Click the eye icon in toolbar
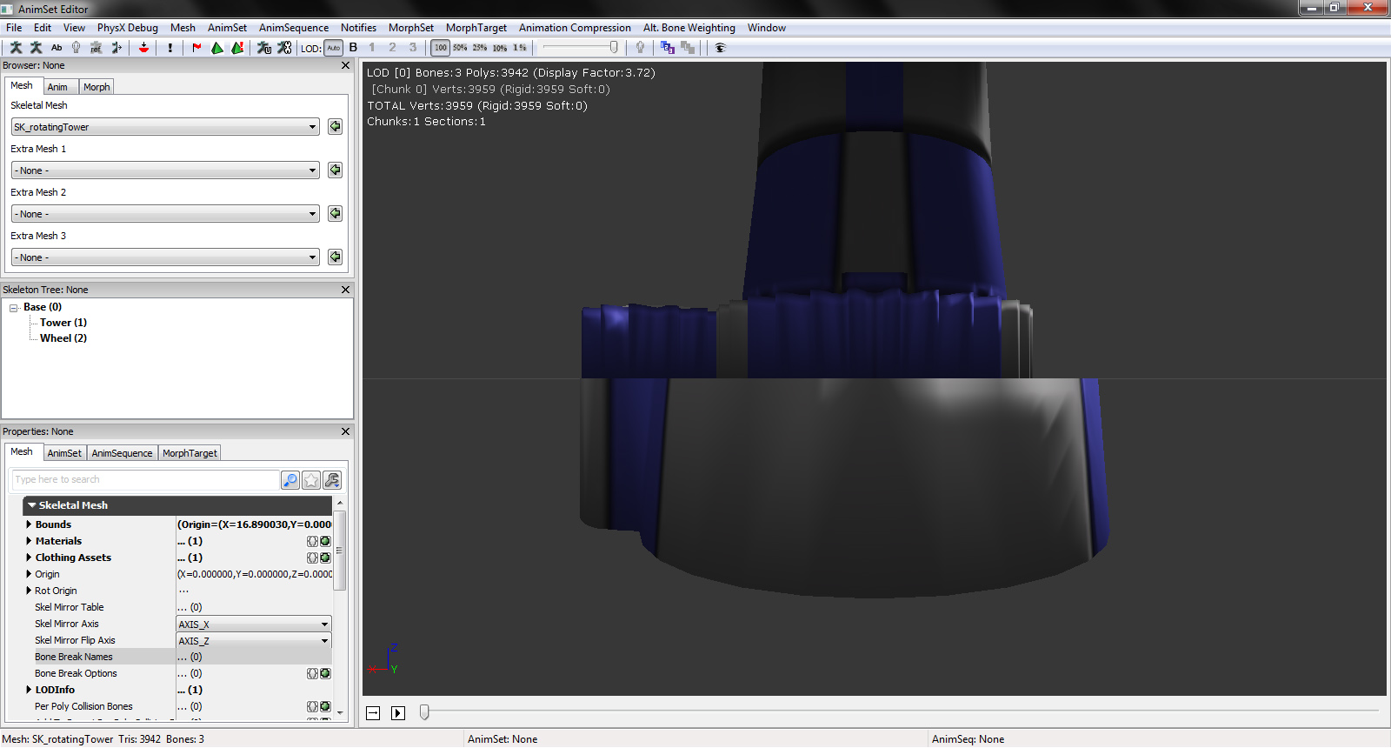This screenshot has height=748, width=1391. pos(720,48)
